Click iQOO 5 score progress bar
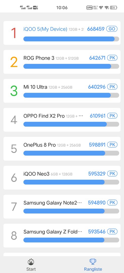 pyautogui.click(x=71, y=39)
